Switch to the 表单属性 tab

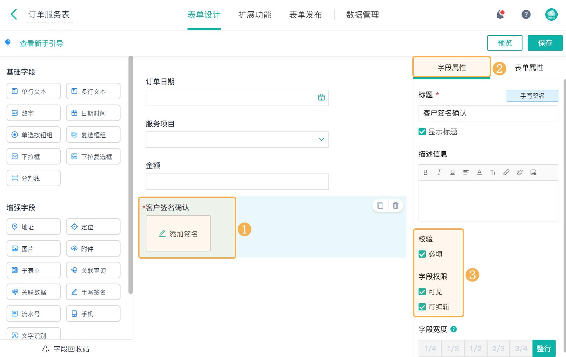tap(529, 68)
